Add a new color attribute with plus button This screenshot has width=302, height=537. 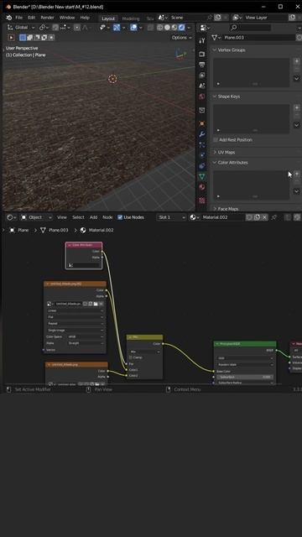point(296,174)
